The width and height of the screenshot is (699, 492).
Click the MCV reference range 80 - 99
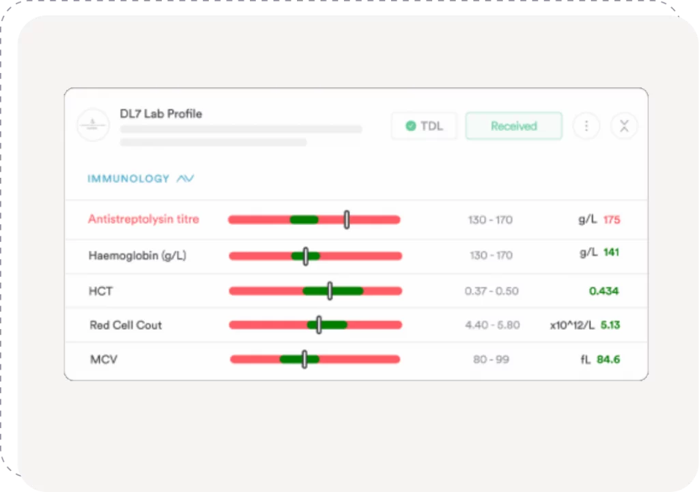point(491,359)
